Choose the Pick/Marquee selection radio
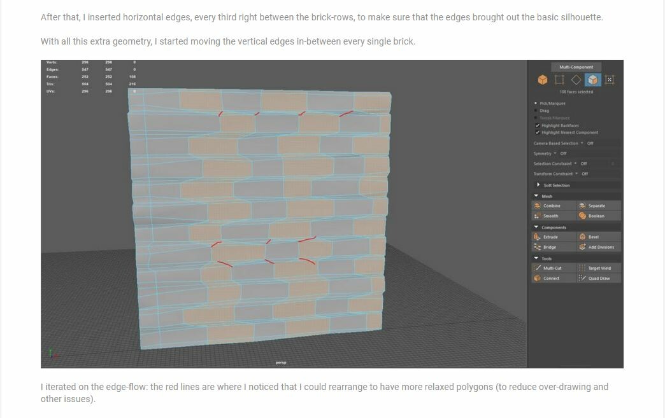This screenshot has width=665, height=418. click(535, 103)
